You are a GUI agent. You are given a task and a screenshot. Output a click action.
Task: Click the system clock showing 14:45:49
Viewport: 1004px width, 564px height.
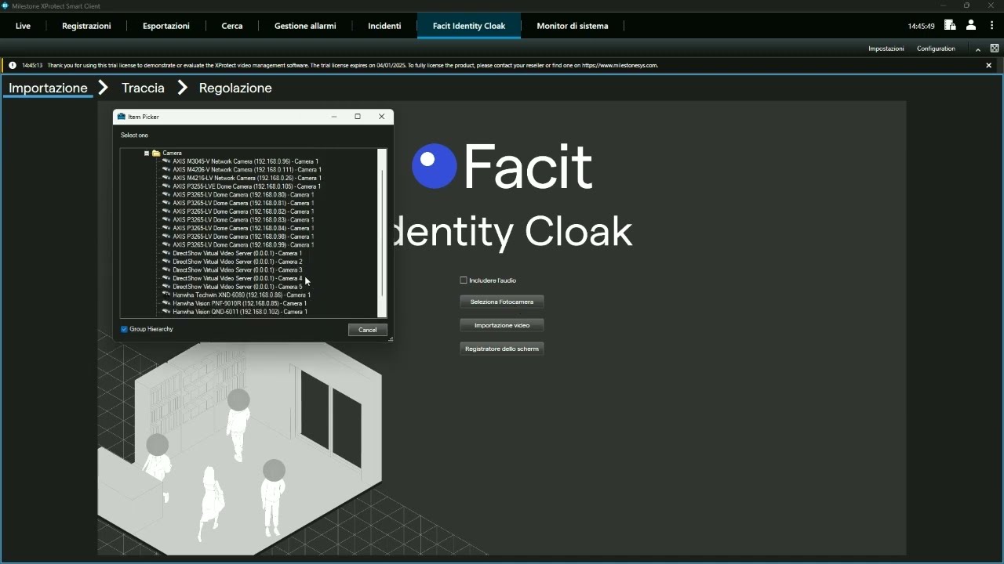click(921, 26)
